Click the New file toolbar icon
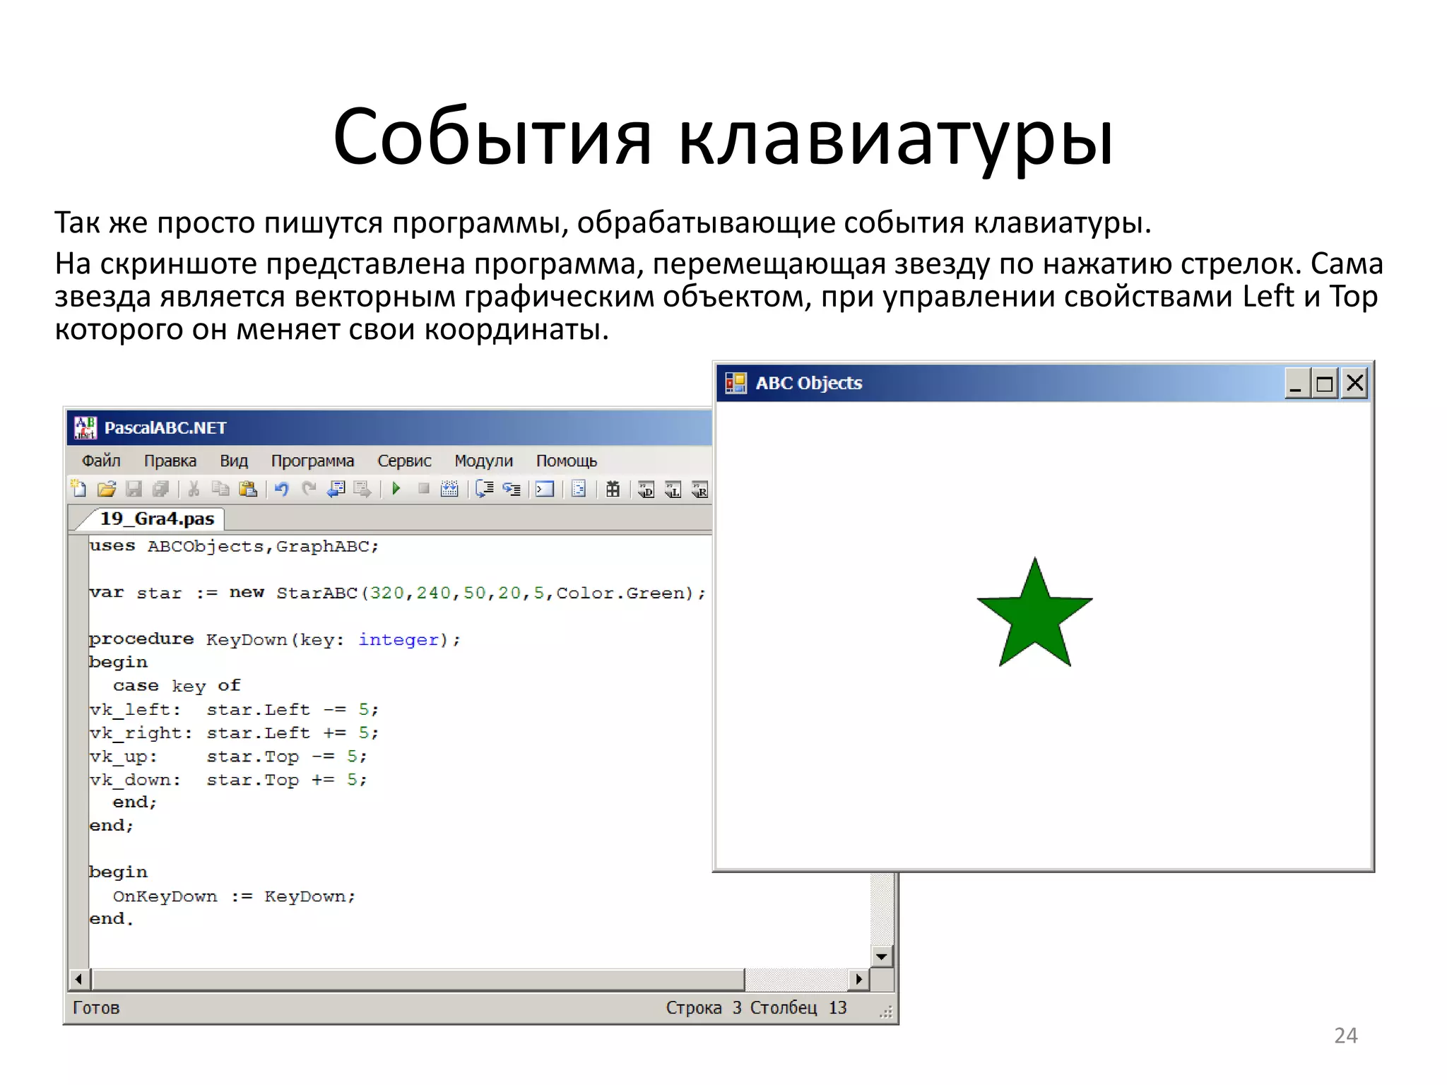1447x1085 pixels. pyautogui.click(x=79, y=489)
